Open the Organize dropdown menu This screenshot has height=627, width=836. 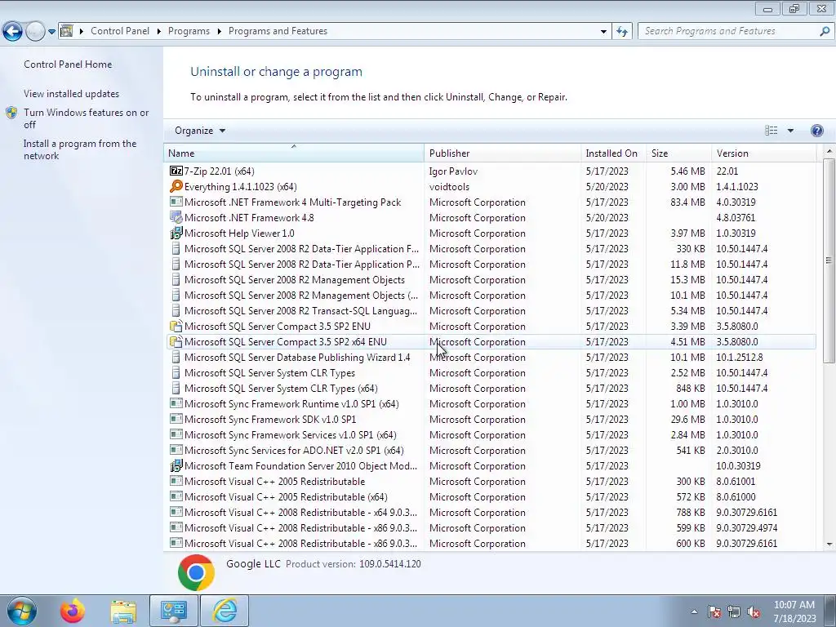pyautogui.click(x=200, y=131)
